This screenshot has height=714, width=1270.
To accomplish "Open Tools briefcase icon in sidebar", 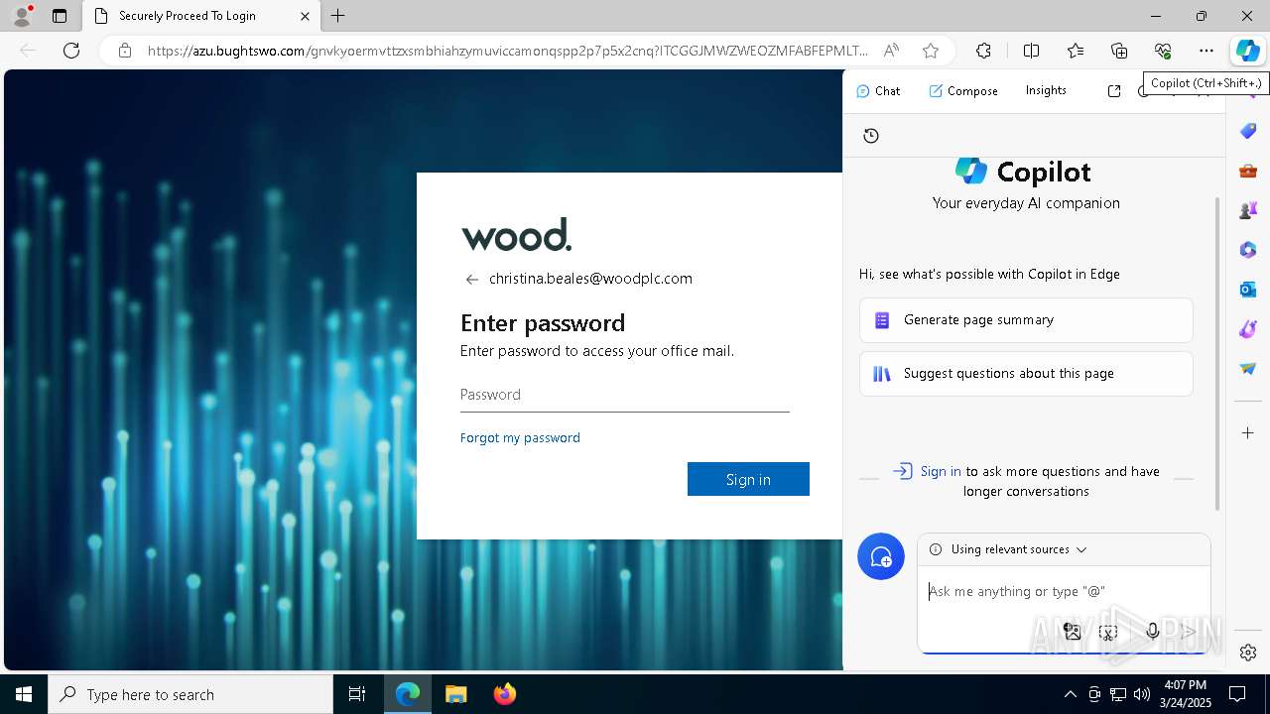I will [1248, 171].
